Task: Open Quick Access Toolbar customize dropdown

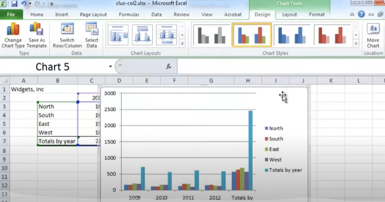Action: pyautogui.click(x=52, y=4)
